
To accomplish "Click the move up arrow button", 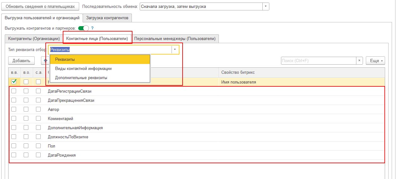I will pos(45,61).
